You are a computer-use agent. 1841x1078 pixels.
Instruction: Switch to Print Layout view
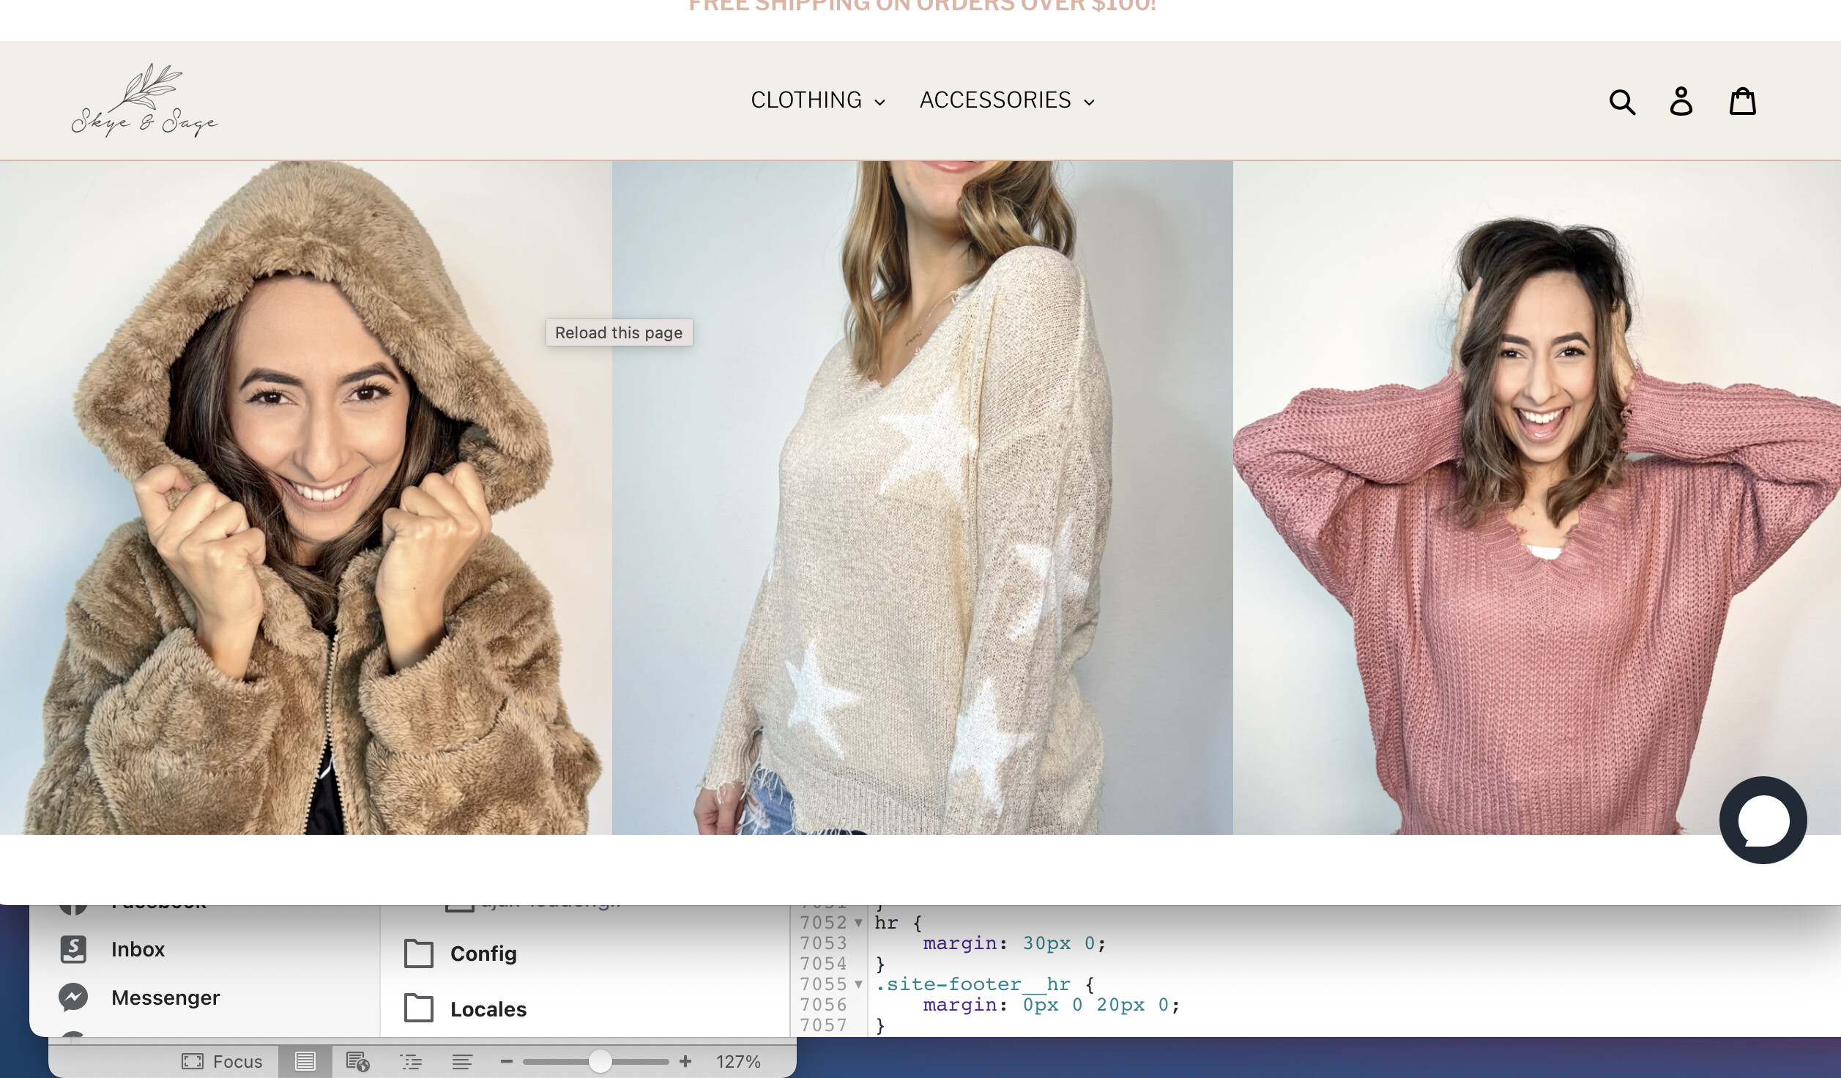[305, 1061]
